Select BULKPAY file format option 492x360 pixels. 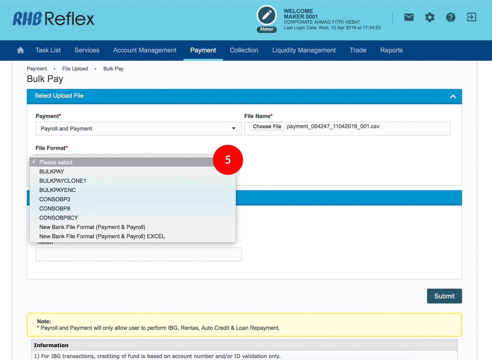click(52, 172)
